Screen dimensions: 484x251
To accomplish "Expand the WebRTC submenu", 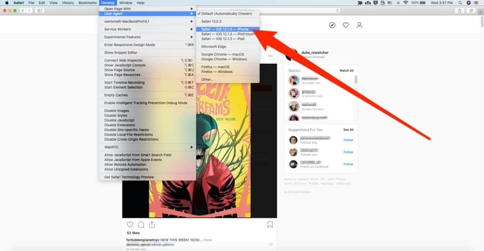I will pyautogui.click(x=148, y=147).
